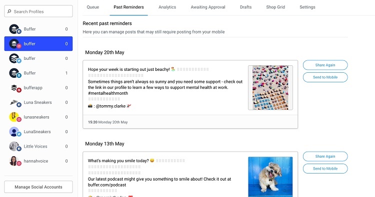Open the buffer Twitter profile avatar
This screenshot has width=375, height=197.
(15, 58)
